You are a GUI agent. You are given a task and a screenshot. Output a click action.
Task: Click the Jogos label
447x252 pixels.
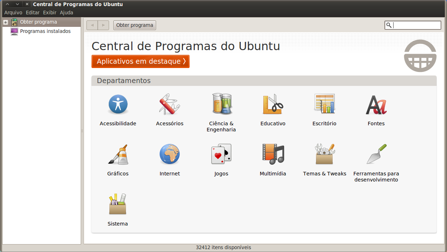pyautogui.click(x=221, y=174)
